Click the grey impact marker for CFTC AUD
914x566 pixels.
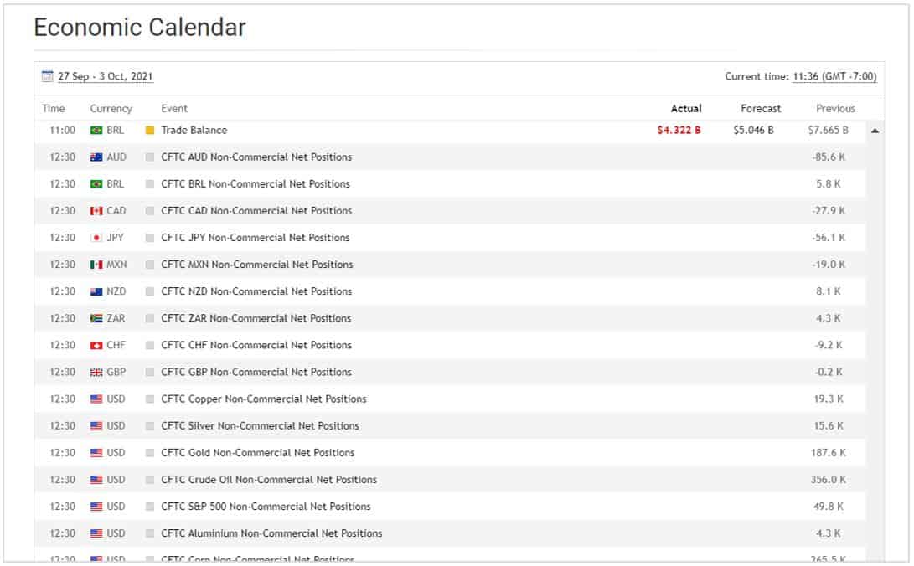(x=150, y=157)
